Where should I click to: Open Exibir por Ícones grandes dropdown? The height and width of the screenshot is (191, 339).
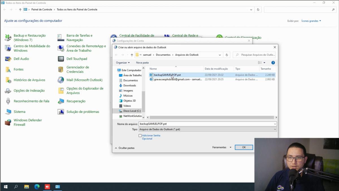pyautogui.click(x=311, y=21)
